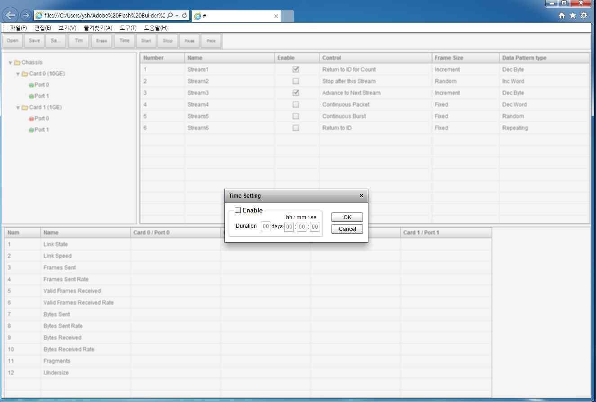
Task: Click the red icon of Card 1 Port 0
Action: tap(31, 119)
